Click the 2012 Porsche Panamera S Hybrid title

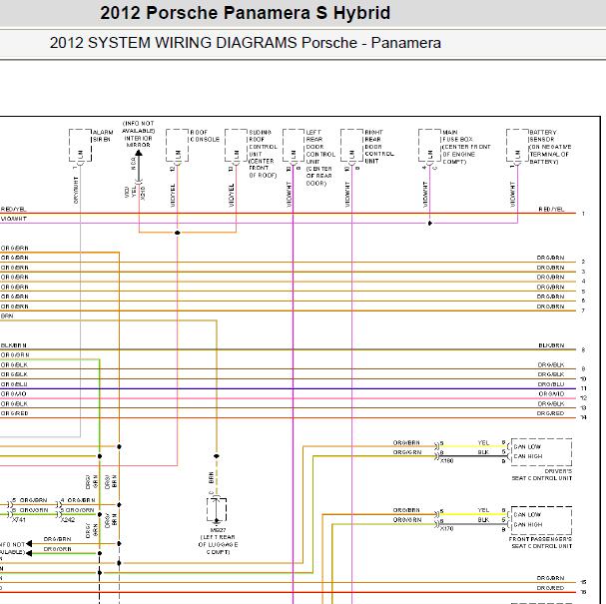click(245, 13)
